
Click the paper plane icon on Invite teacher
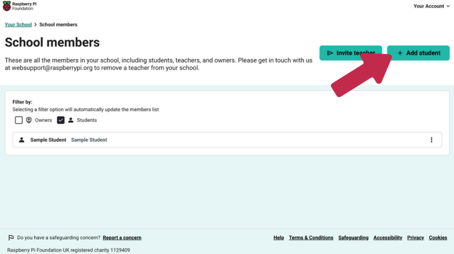coord(330,53)
